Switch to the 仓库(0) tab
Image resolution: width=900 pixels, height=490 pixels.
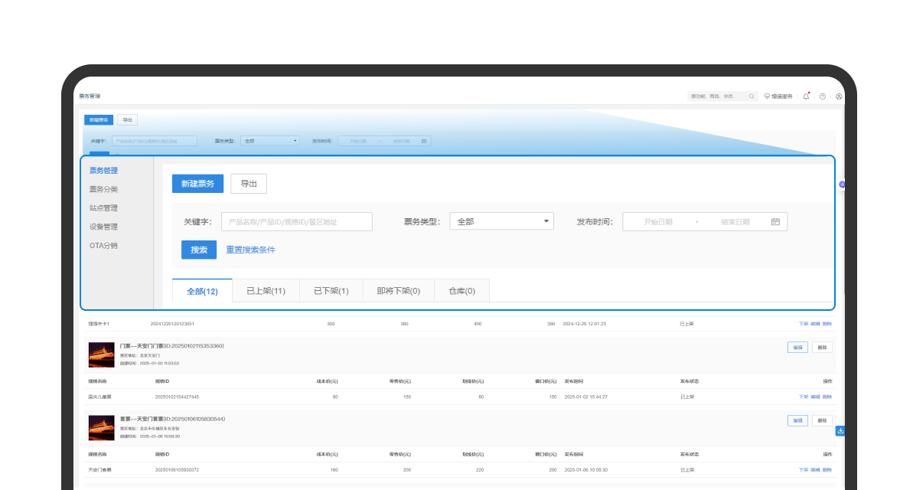click(x=461, y=291)
